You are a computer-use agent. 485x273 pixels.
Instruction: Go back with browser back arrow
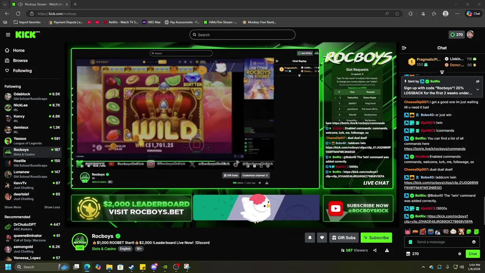(x=7, y=14)
